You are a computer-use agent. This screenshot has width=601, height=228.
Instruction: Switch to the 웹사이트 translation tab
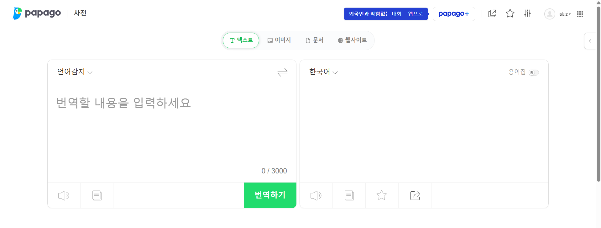(352, 40)
